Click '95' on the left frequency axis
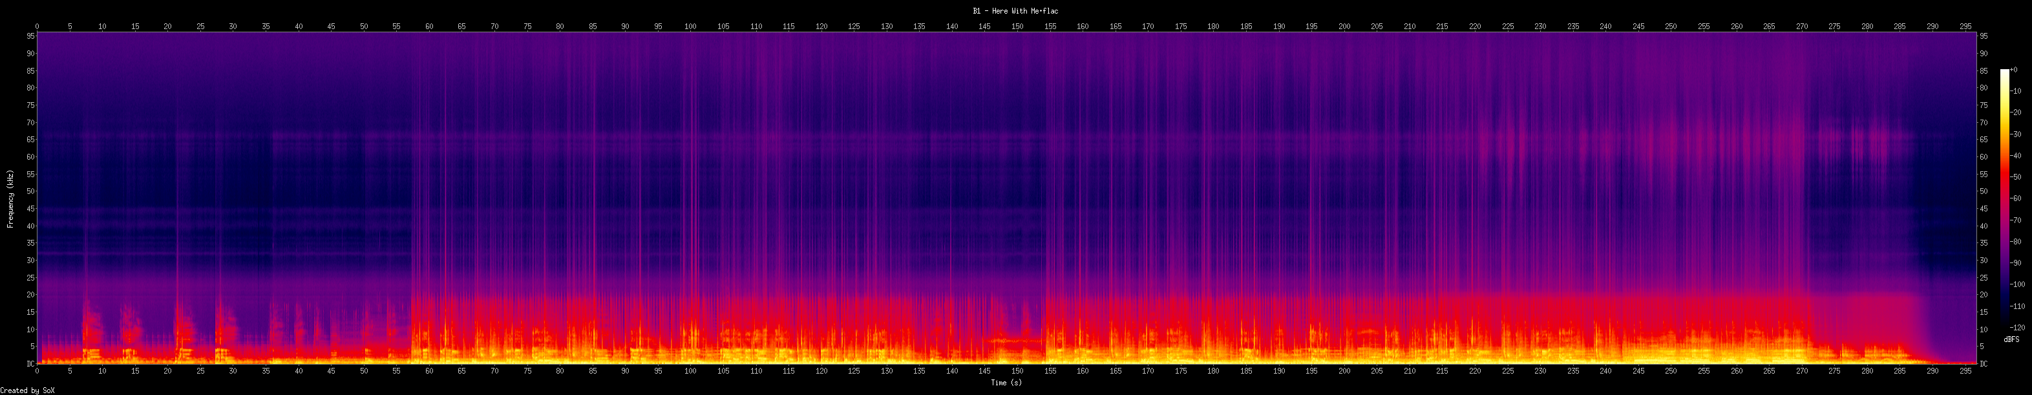The image size is (2032, 395). click(x=30, y=36)
